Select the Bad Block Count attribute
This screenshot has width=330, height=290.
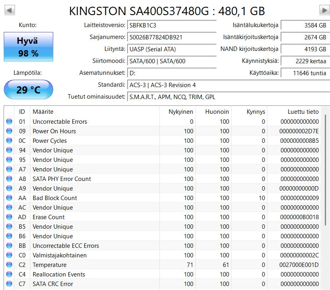(x=55, y=198)
